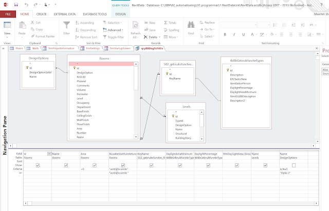Image resolution: width=329 pixels, height=211 pixels.
Task: Uncheck Show for Area column
Action: coord(95,165)
